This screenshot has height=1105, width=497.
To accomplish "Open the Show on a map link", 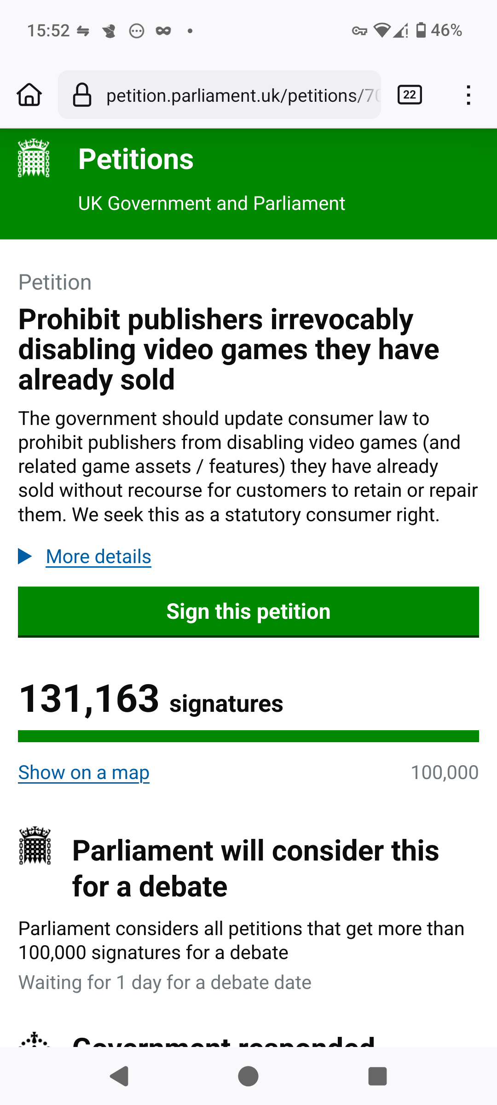I will pyautogui.click(x=84, y=773).
